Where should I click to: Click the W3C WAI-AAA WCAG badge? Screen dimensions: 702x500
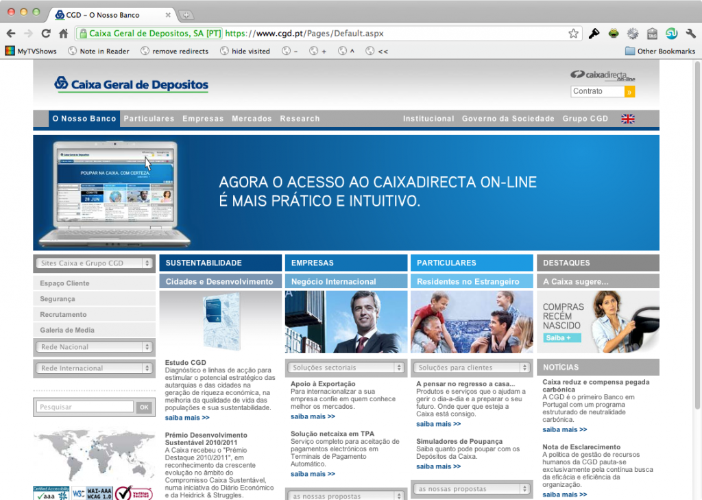[93, 494]
